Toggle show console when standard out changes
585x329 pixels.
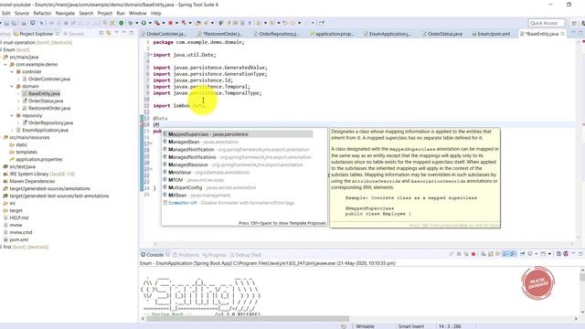coord(505,254)
